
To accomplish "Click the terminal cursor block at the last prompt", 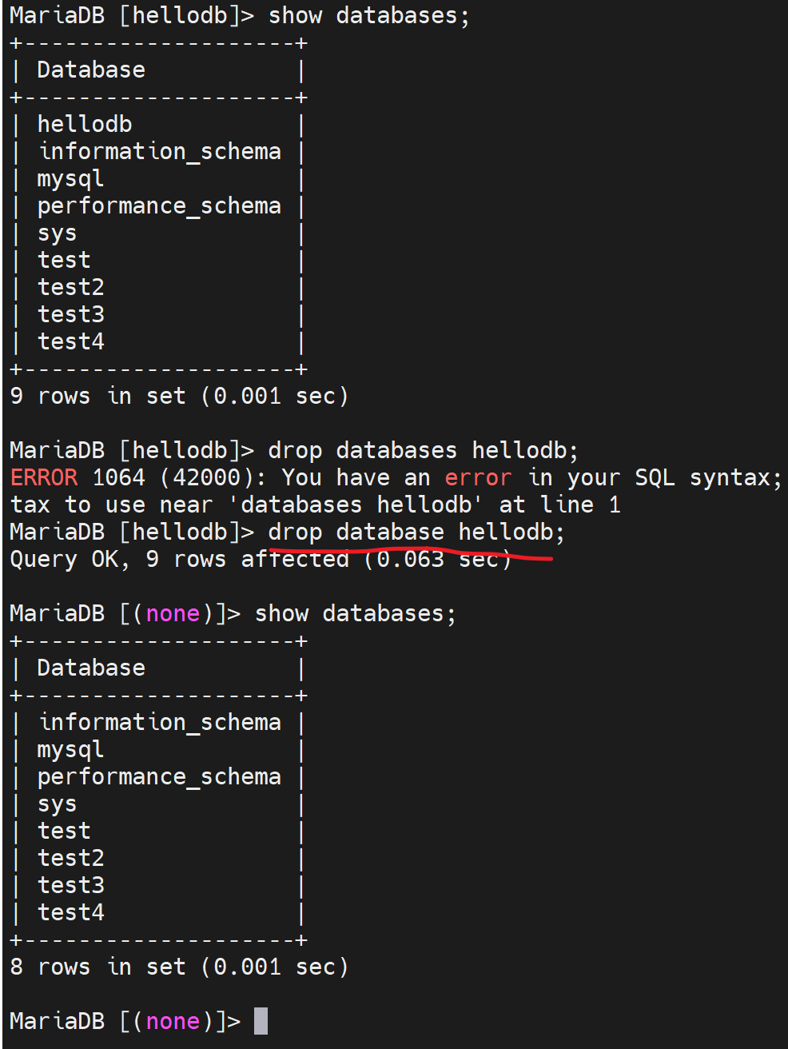I will click(x=261, y=1021).
